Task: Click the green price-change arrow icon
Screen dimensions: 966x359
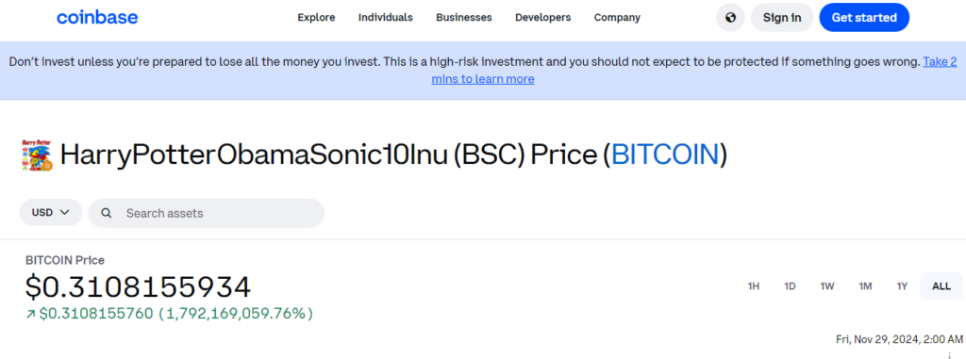Action: coord(30,314)
